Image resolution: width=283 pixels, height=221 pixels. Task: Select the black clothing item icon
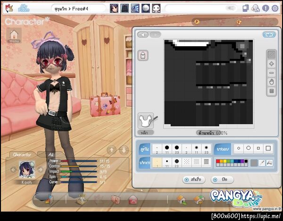125,8
